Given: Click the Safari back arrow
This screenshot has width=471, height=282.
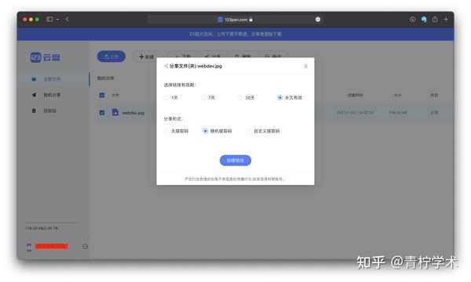Looking at the screenshot, I should tap(67, 19).
